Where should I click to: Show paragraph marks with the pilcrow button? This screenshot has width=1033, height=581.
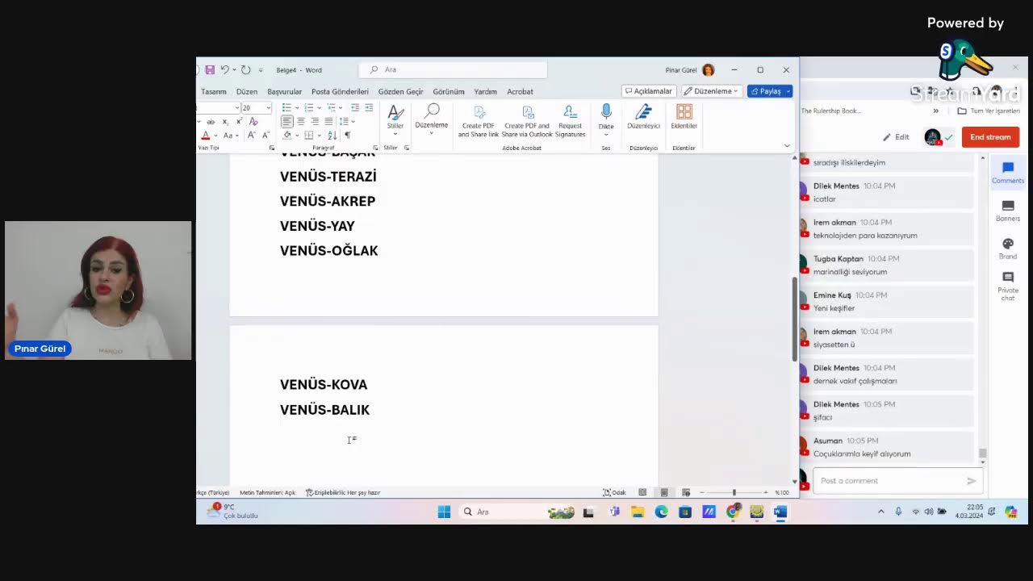347,135
